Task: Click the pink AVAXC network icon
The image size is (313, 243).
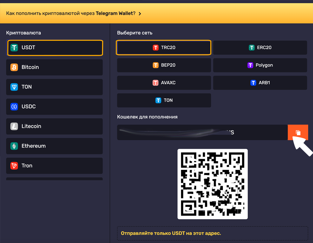Action: [x=156, y=83]
